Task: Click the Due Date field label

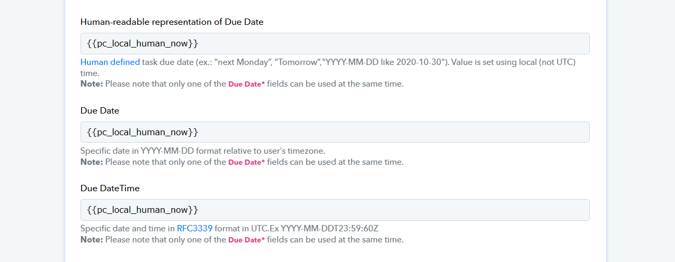Action: click(100, 110)
